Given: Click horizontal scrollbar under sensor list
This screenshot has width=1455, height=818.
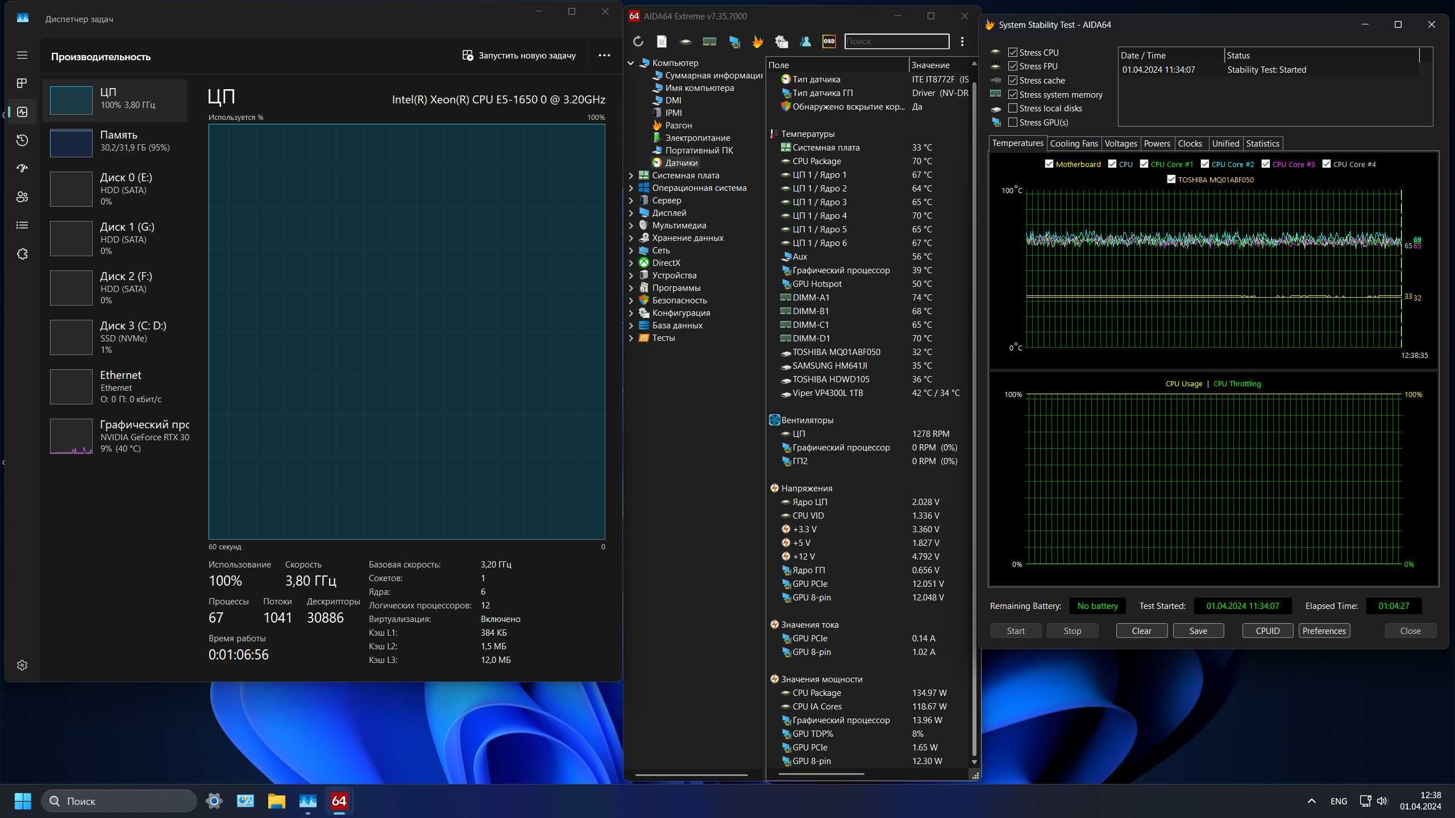Looking at the screenshot, I should coord(821,774).
